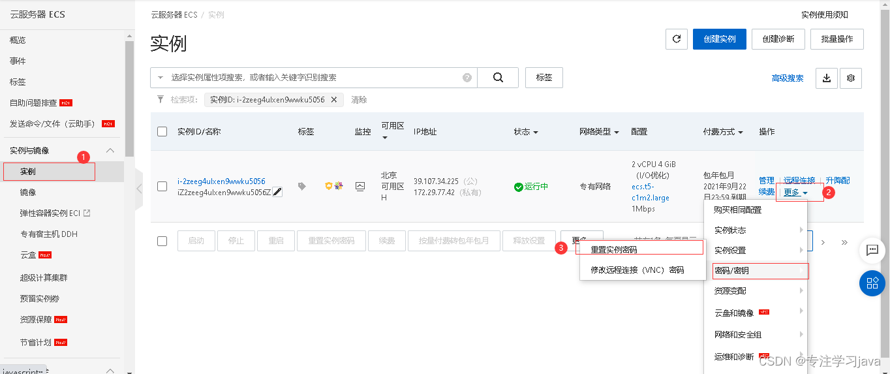
Task: Expand the 实例状态 submenu
Action: (x=756, y=230)
